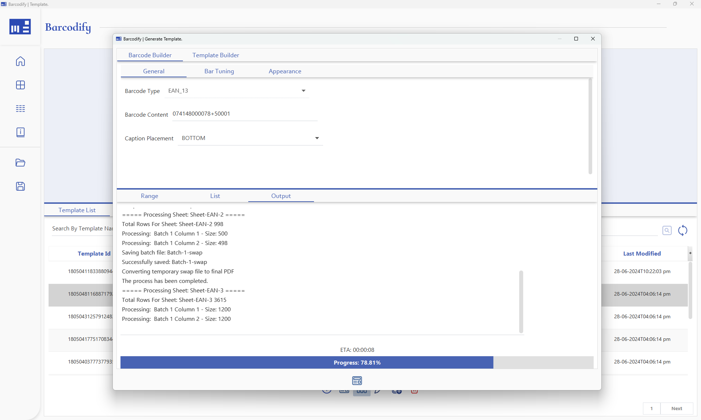Screen dimensions: 701x420
Task: Open the list view from the sidebar
Action: point(20,108)
